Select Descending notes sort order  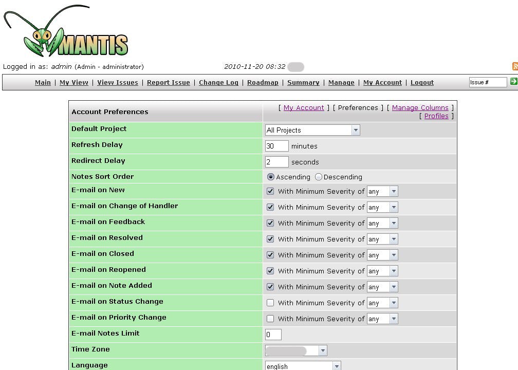319,177
